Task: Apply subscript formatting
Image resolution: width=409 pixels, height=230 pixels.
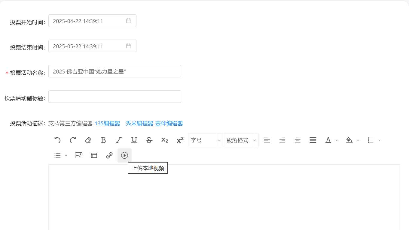Action: point(165,140)
